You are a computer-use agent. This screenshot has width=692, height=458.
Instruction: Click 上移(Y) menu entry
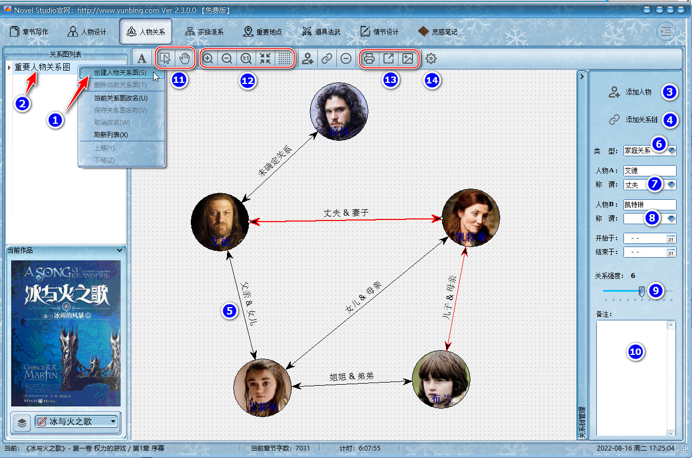coord(122,148)
